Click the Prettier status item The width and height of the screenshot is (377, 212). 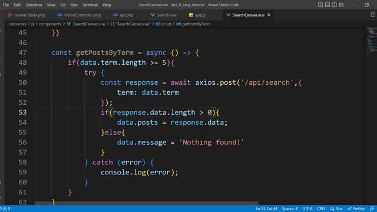click(356, 208)
